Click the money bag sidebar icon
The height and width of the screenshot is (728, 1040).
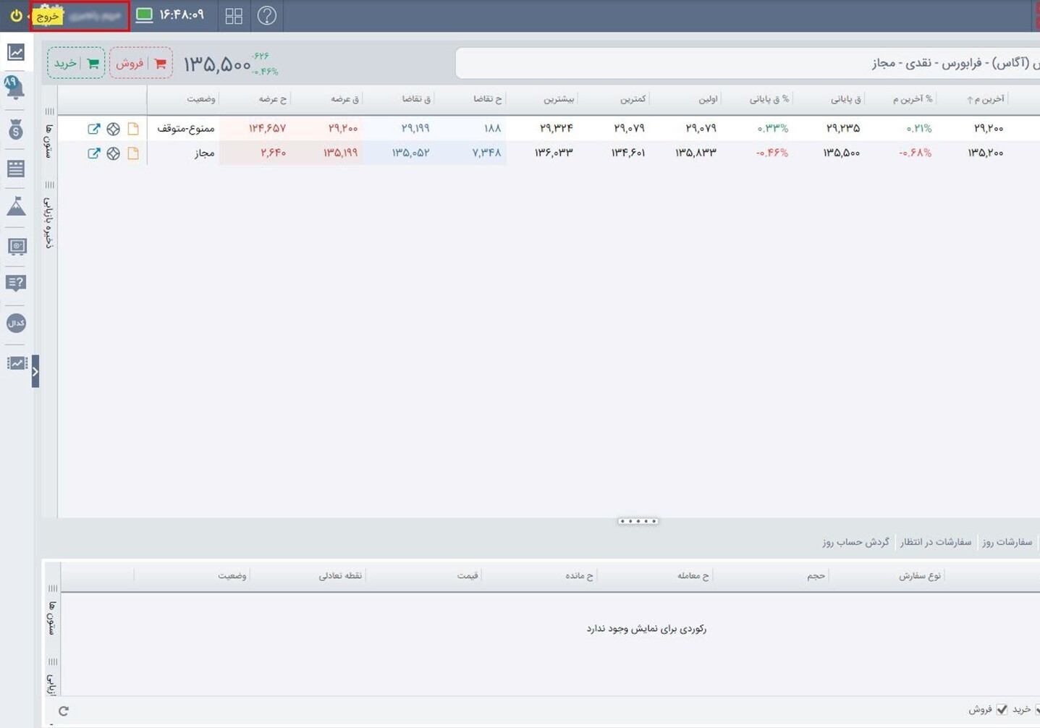(x=16, y=130)
